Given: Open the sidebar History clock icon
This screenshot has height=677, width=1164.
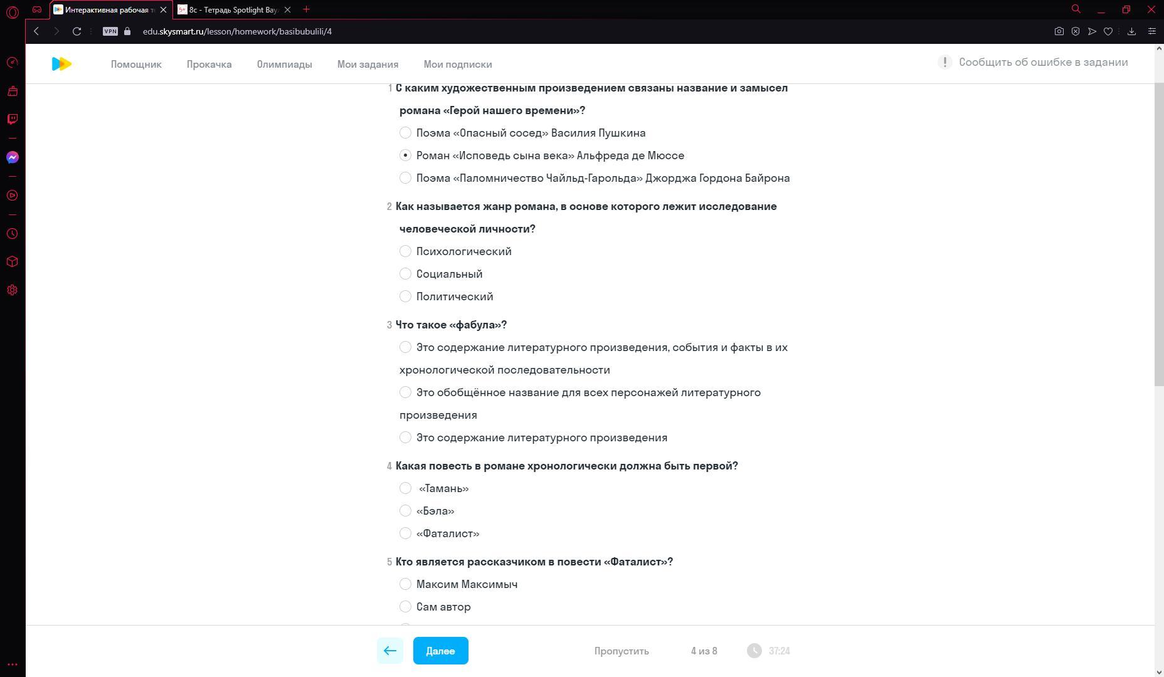Looking at the screenshot, I should tap(13, 234).
